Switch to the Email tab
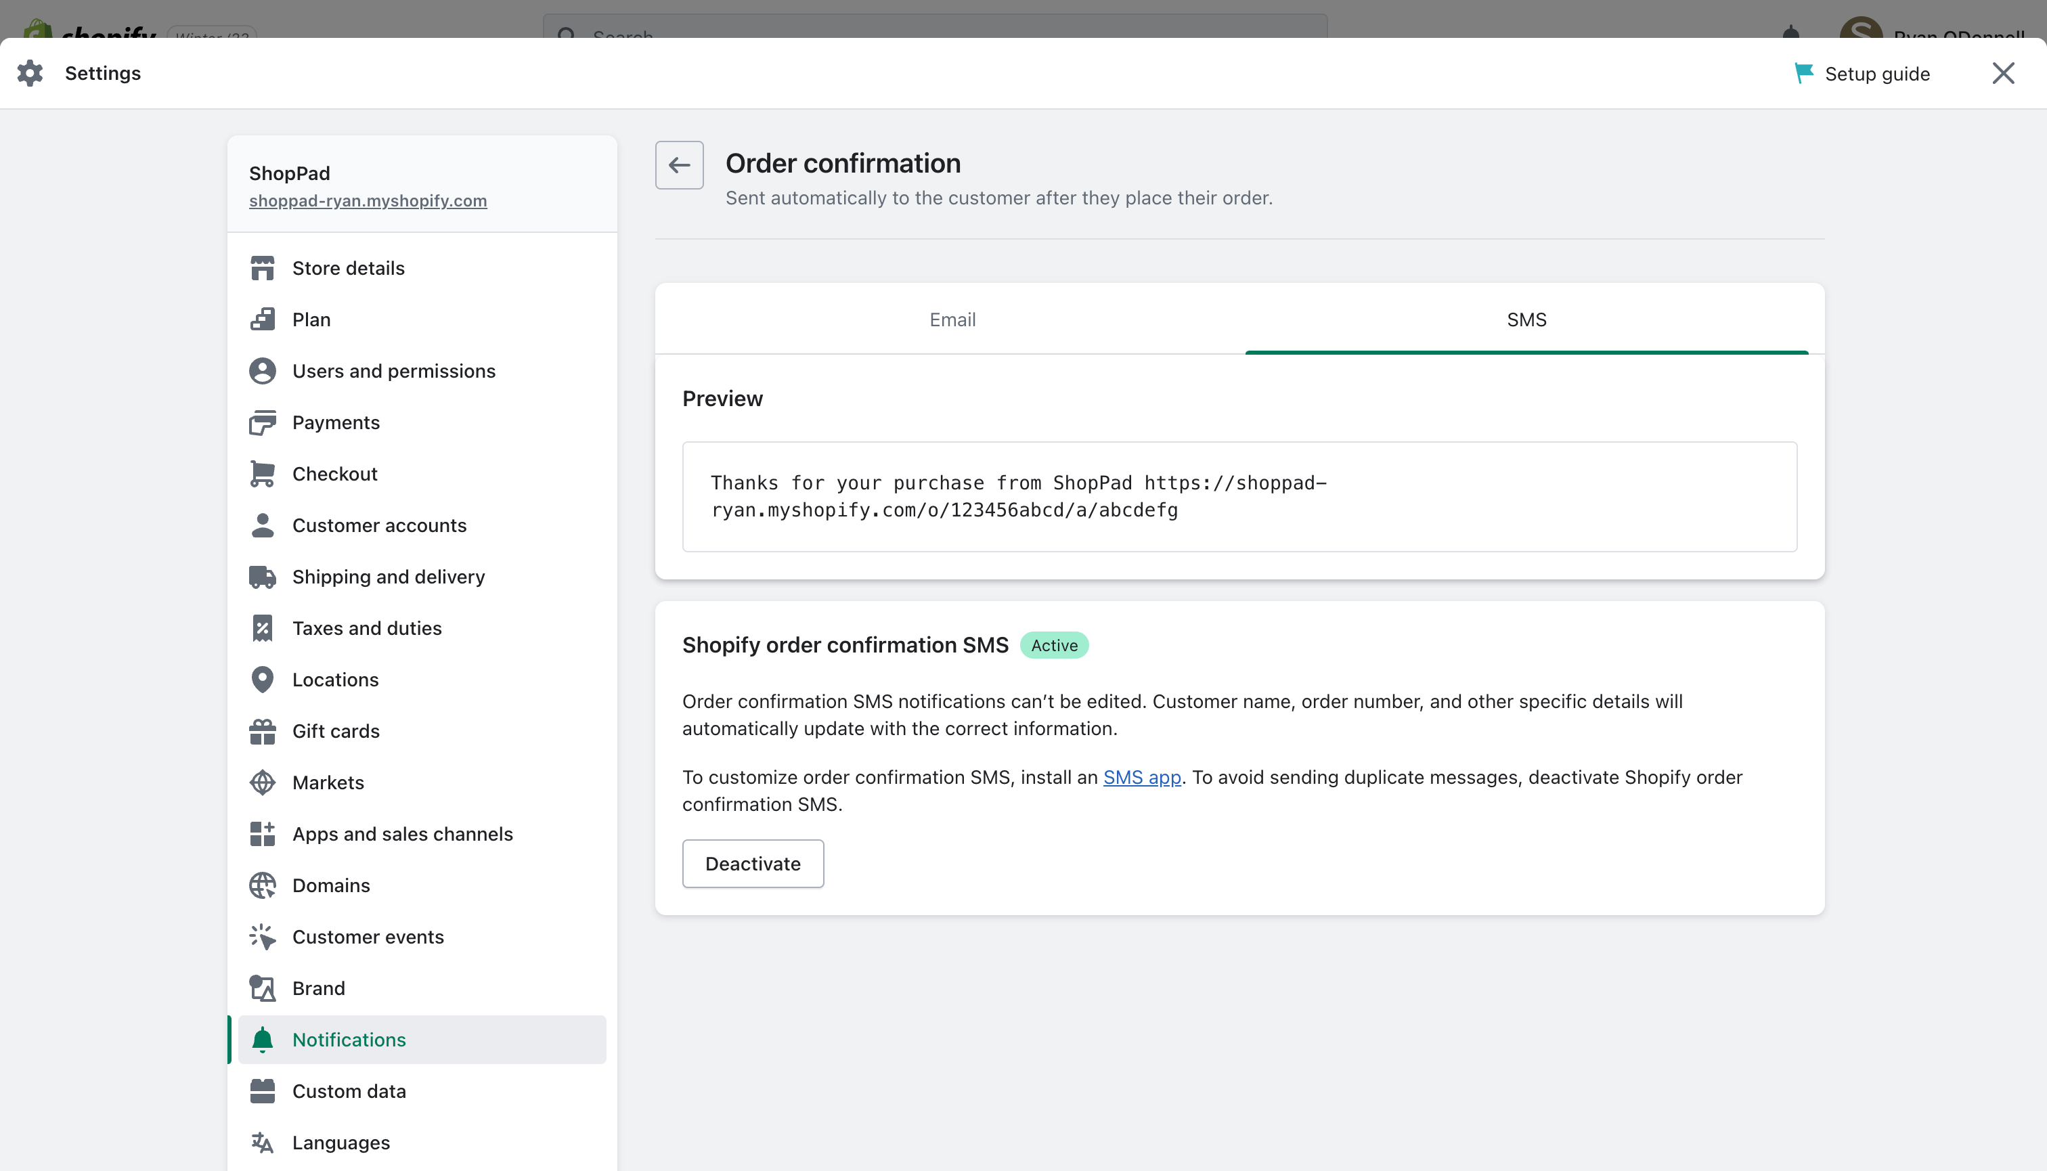The image size is (2047, 1171). pos(952,317)
